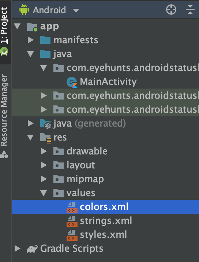Click the Android robot icon in header
199x262 pixels.
[24, 10]
